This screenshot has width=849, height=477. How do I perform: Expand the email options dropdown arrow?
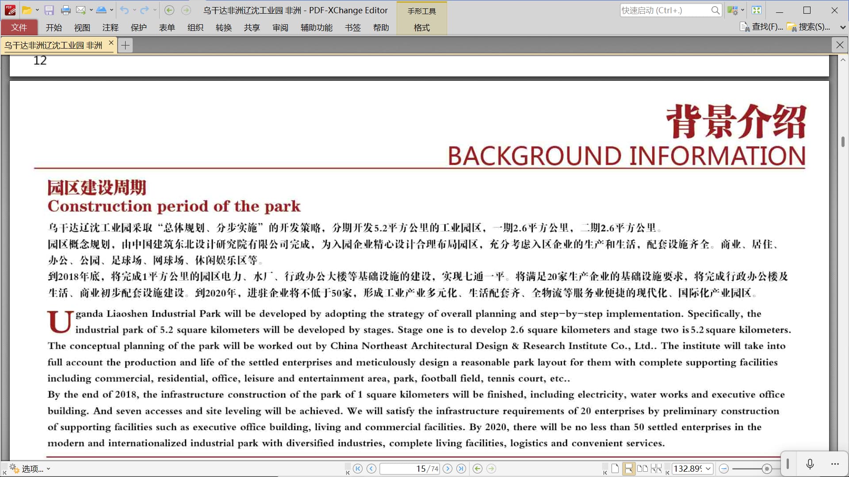coord(91,10)
